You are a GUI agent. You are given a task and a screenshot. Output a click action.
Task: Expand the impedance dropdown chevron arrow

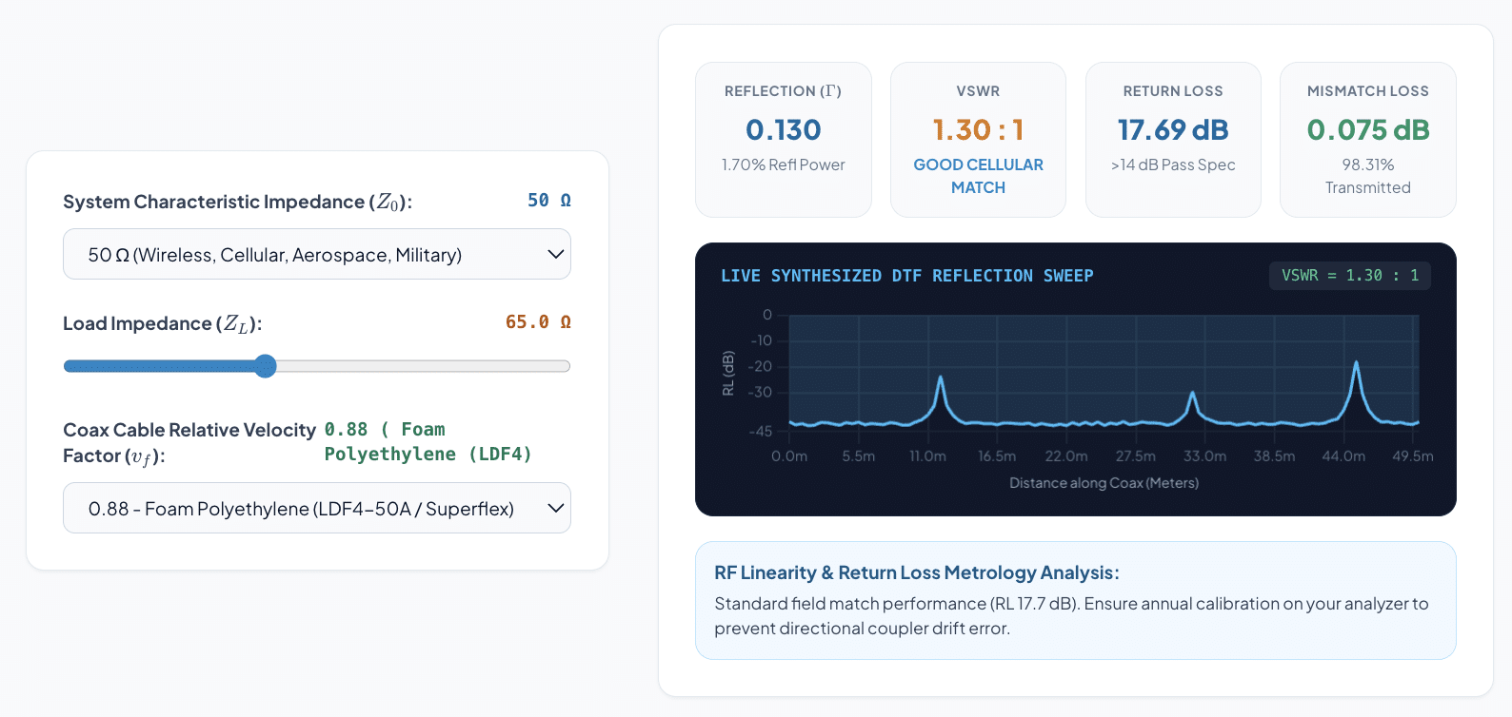556,254
